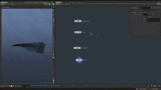Open the Motion FX View tab
The height and width of the screenshot is (90, 161).
point(36,2)
